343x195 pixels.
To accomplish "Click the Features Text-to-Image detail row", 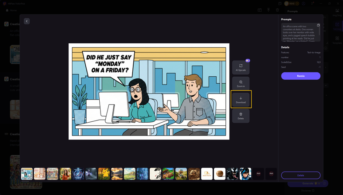I will click(x=301, y=52).
